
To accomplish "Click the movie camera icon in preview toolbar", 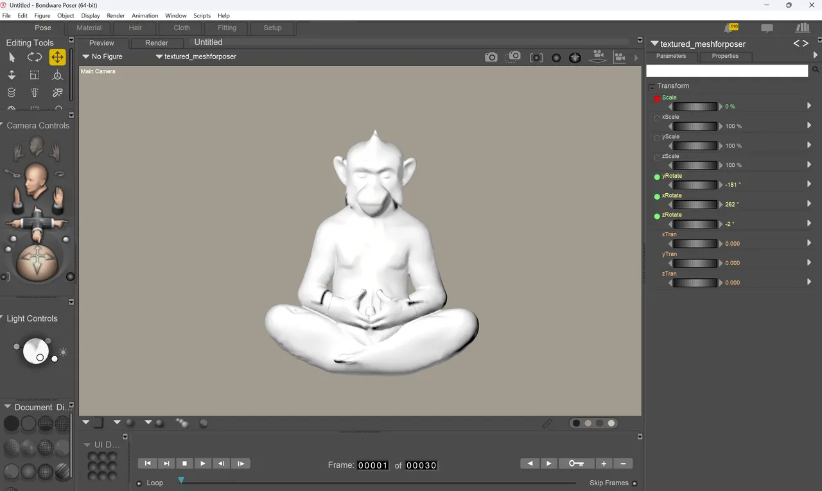I will 598,56.
